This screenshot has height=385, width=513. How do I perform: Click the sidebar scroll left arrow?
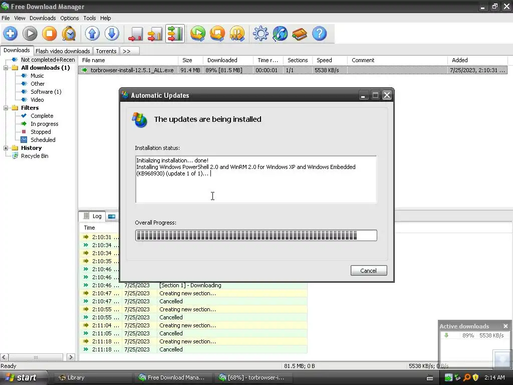(x=4, y=357)
